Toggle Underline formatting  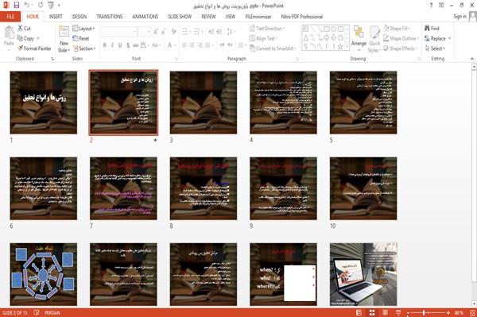click(x=120, y=45)
